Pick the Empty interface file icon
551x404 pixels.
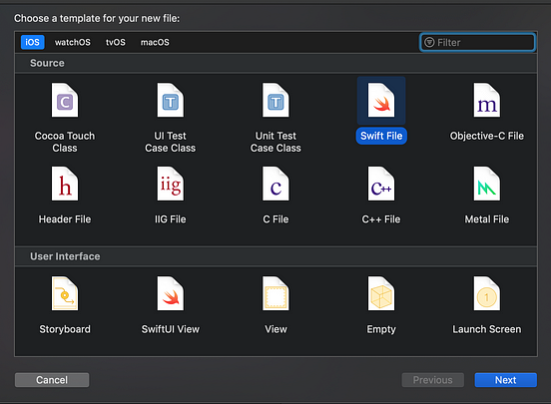click(381, 293)
